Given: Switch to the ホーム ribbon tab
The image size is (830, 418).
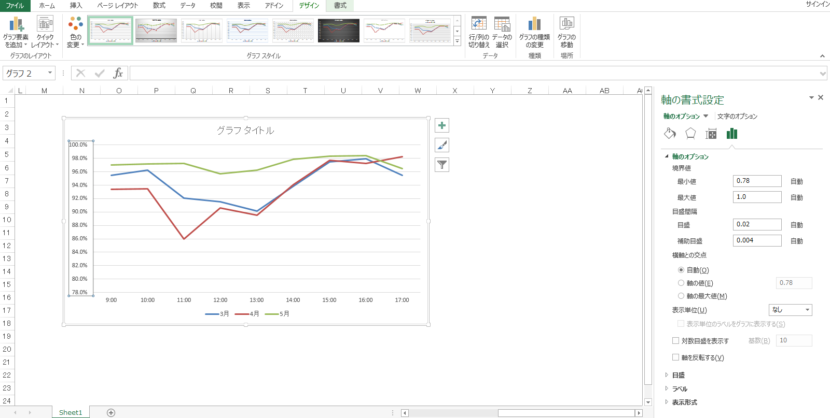Looking at the screenshot, I should (x=47, y=6).
